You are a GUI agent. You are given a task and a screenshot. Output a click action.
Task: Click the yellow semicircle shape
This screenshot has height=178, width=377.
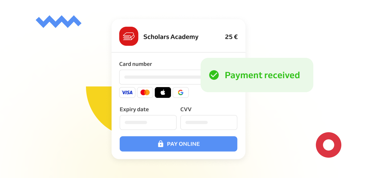click(99, 106)
